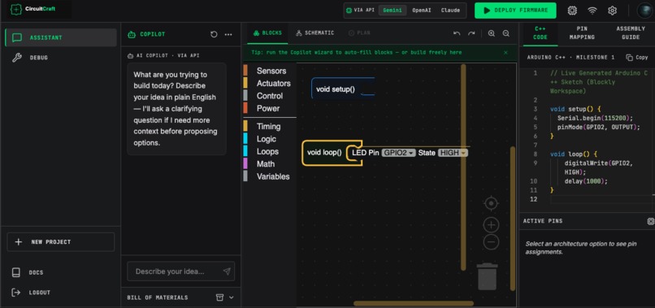Deploy firmware to the board
655x308 pixels.
515,11
